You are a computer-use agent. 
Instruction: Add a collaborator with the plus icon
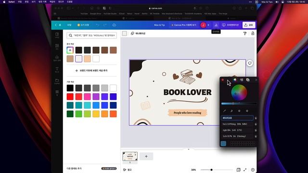(208, 25)
